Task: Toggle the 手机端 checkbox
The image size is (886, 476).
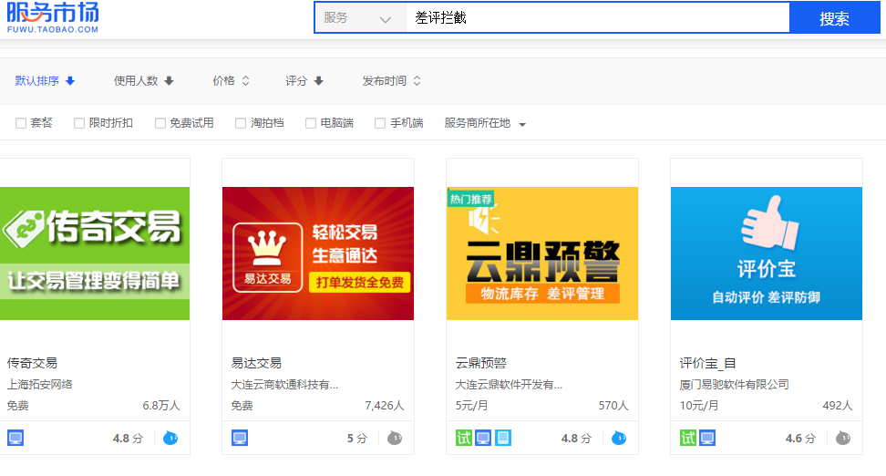Action: pos(380,123)
